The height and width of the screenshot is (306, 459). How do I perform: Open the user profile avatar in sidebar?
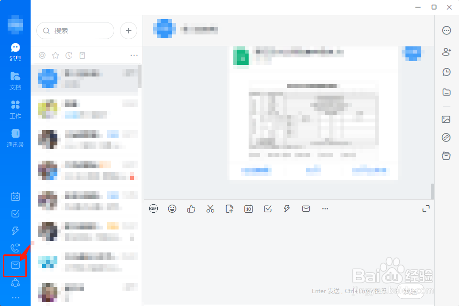coord(15,25)
